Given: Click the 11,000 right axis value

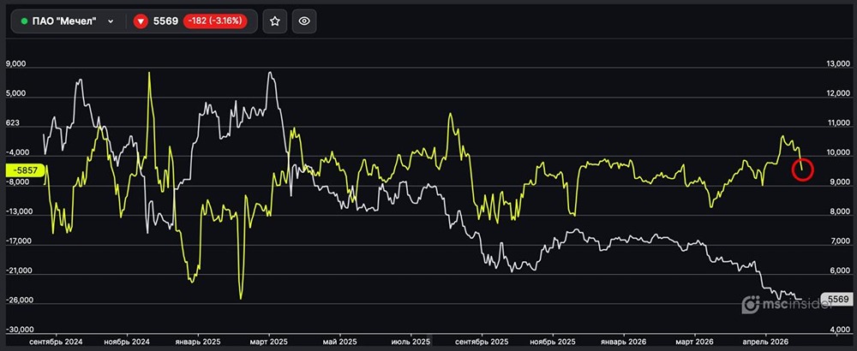Looking at the screenshot, I should click(x=839, y=123).
